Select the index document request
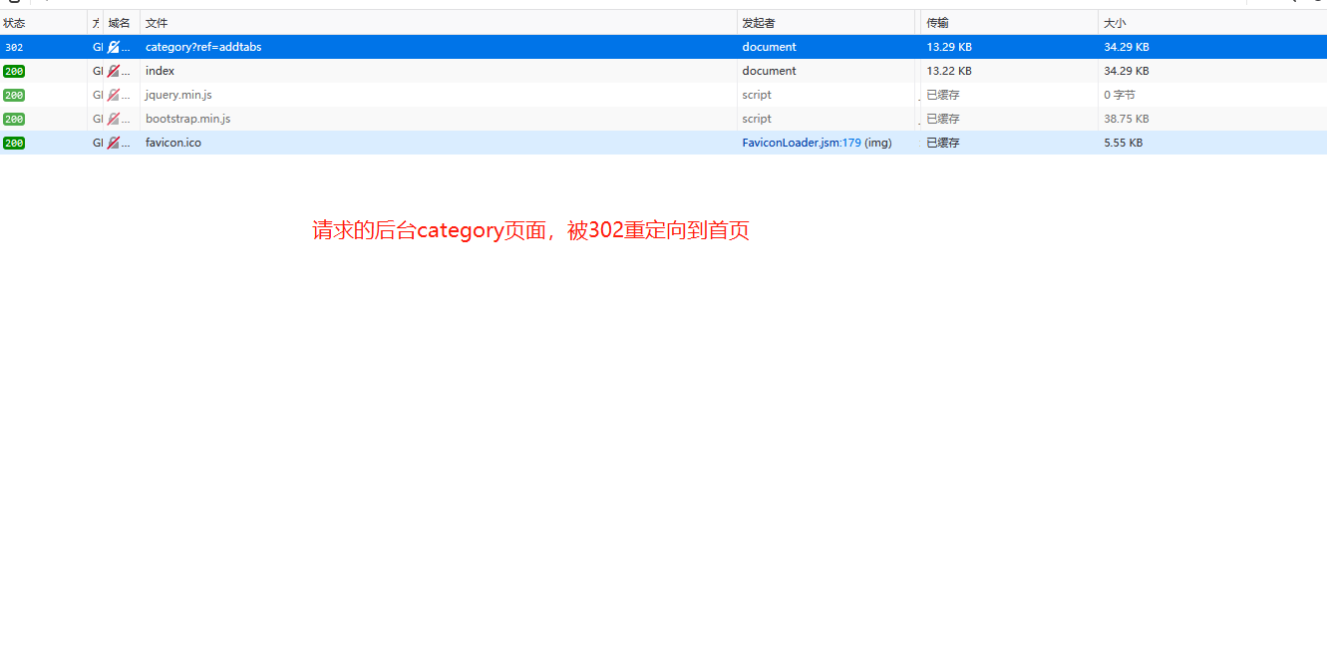Screen dimensions: 1327x646 160,71
